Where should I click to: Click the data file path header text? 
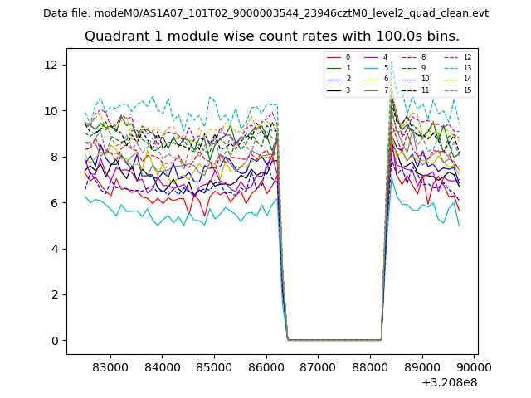point(265,13)
